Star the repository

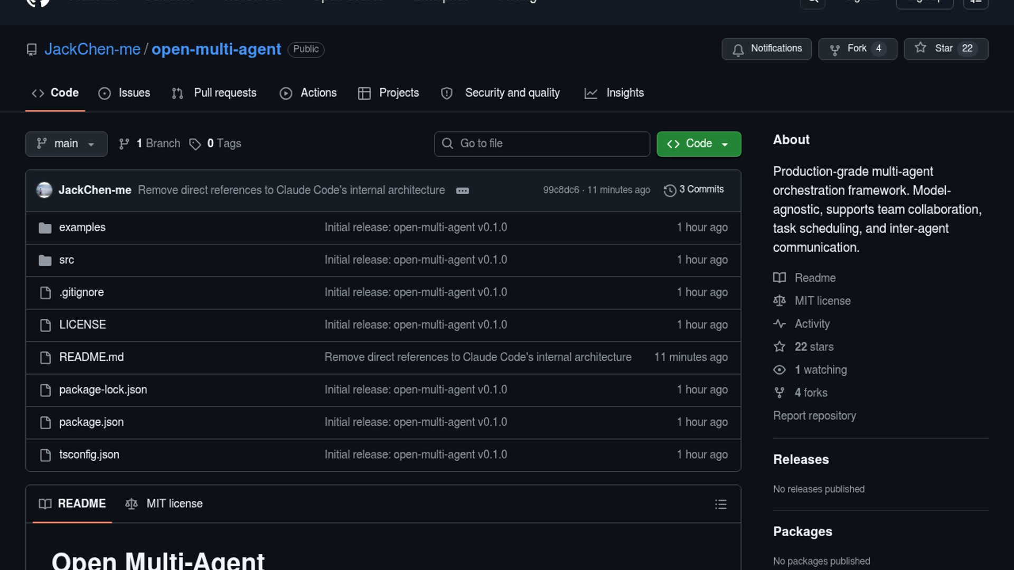click(x=945, y=49)
